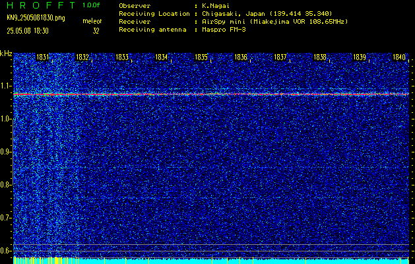415x264 pixels.
Task: Click the kHz axis unit label
Action: 6,53
